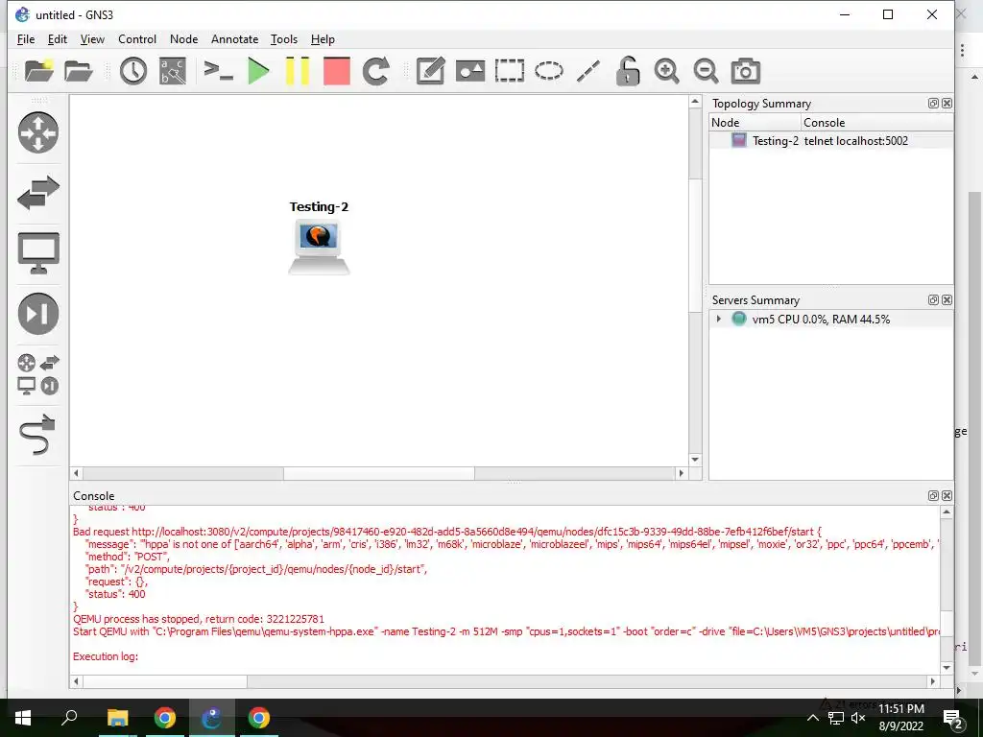Click telnet localhost:5002 console entry
This screenshot has height=737, width=983.
(855, 140)
